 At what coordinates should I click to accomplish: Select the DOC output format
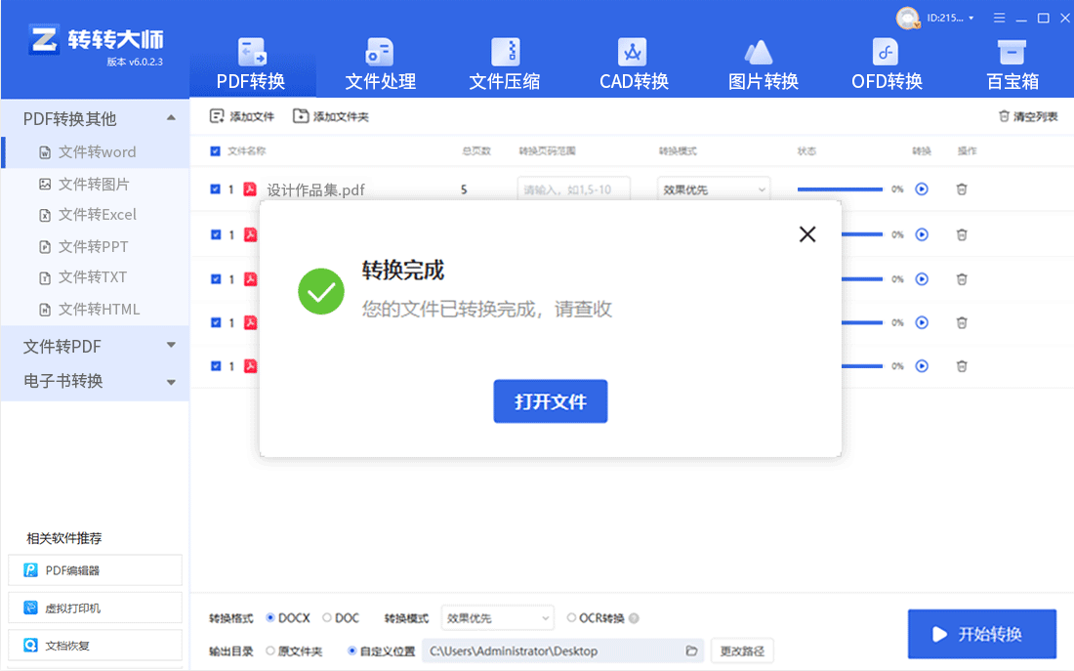pyautogui.click(x=329, y=617)
